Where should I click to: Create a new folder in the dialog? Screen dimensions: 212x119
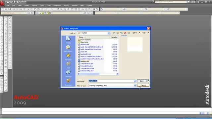[129, 33]
